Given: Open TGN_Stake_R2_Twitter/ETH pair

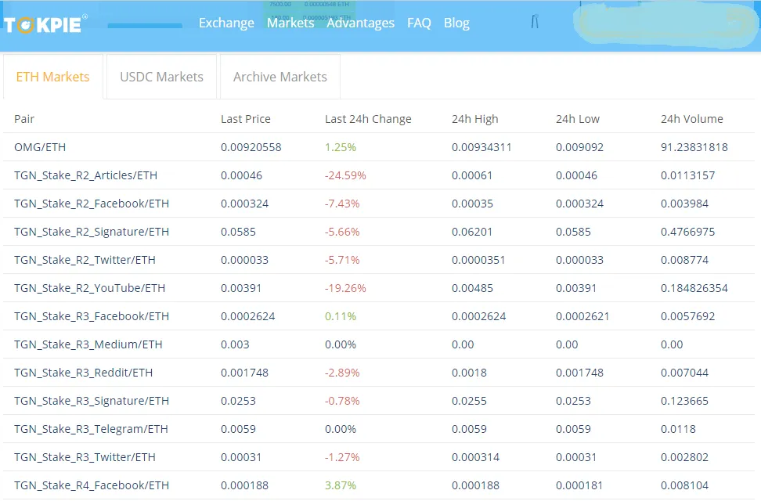Looking at the screenshot, I should tap(85, 260).
